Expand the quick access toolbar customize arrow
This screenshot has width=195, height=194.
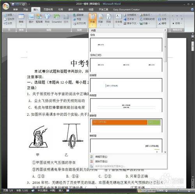(29, 4)
